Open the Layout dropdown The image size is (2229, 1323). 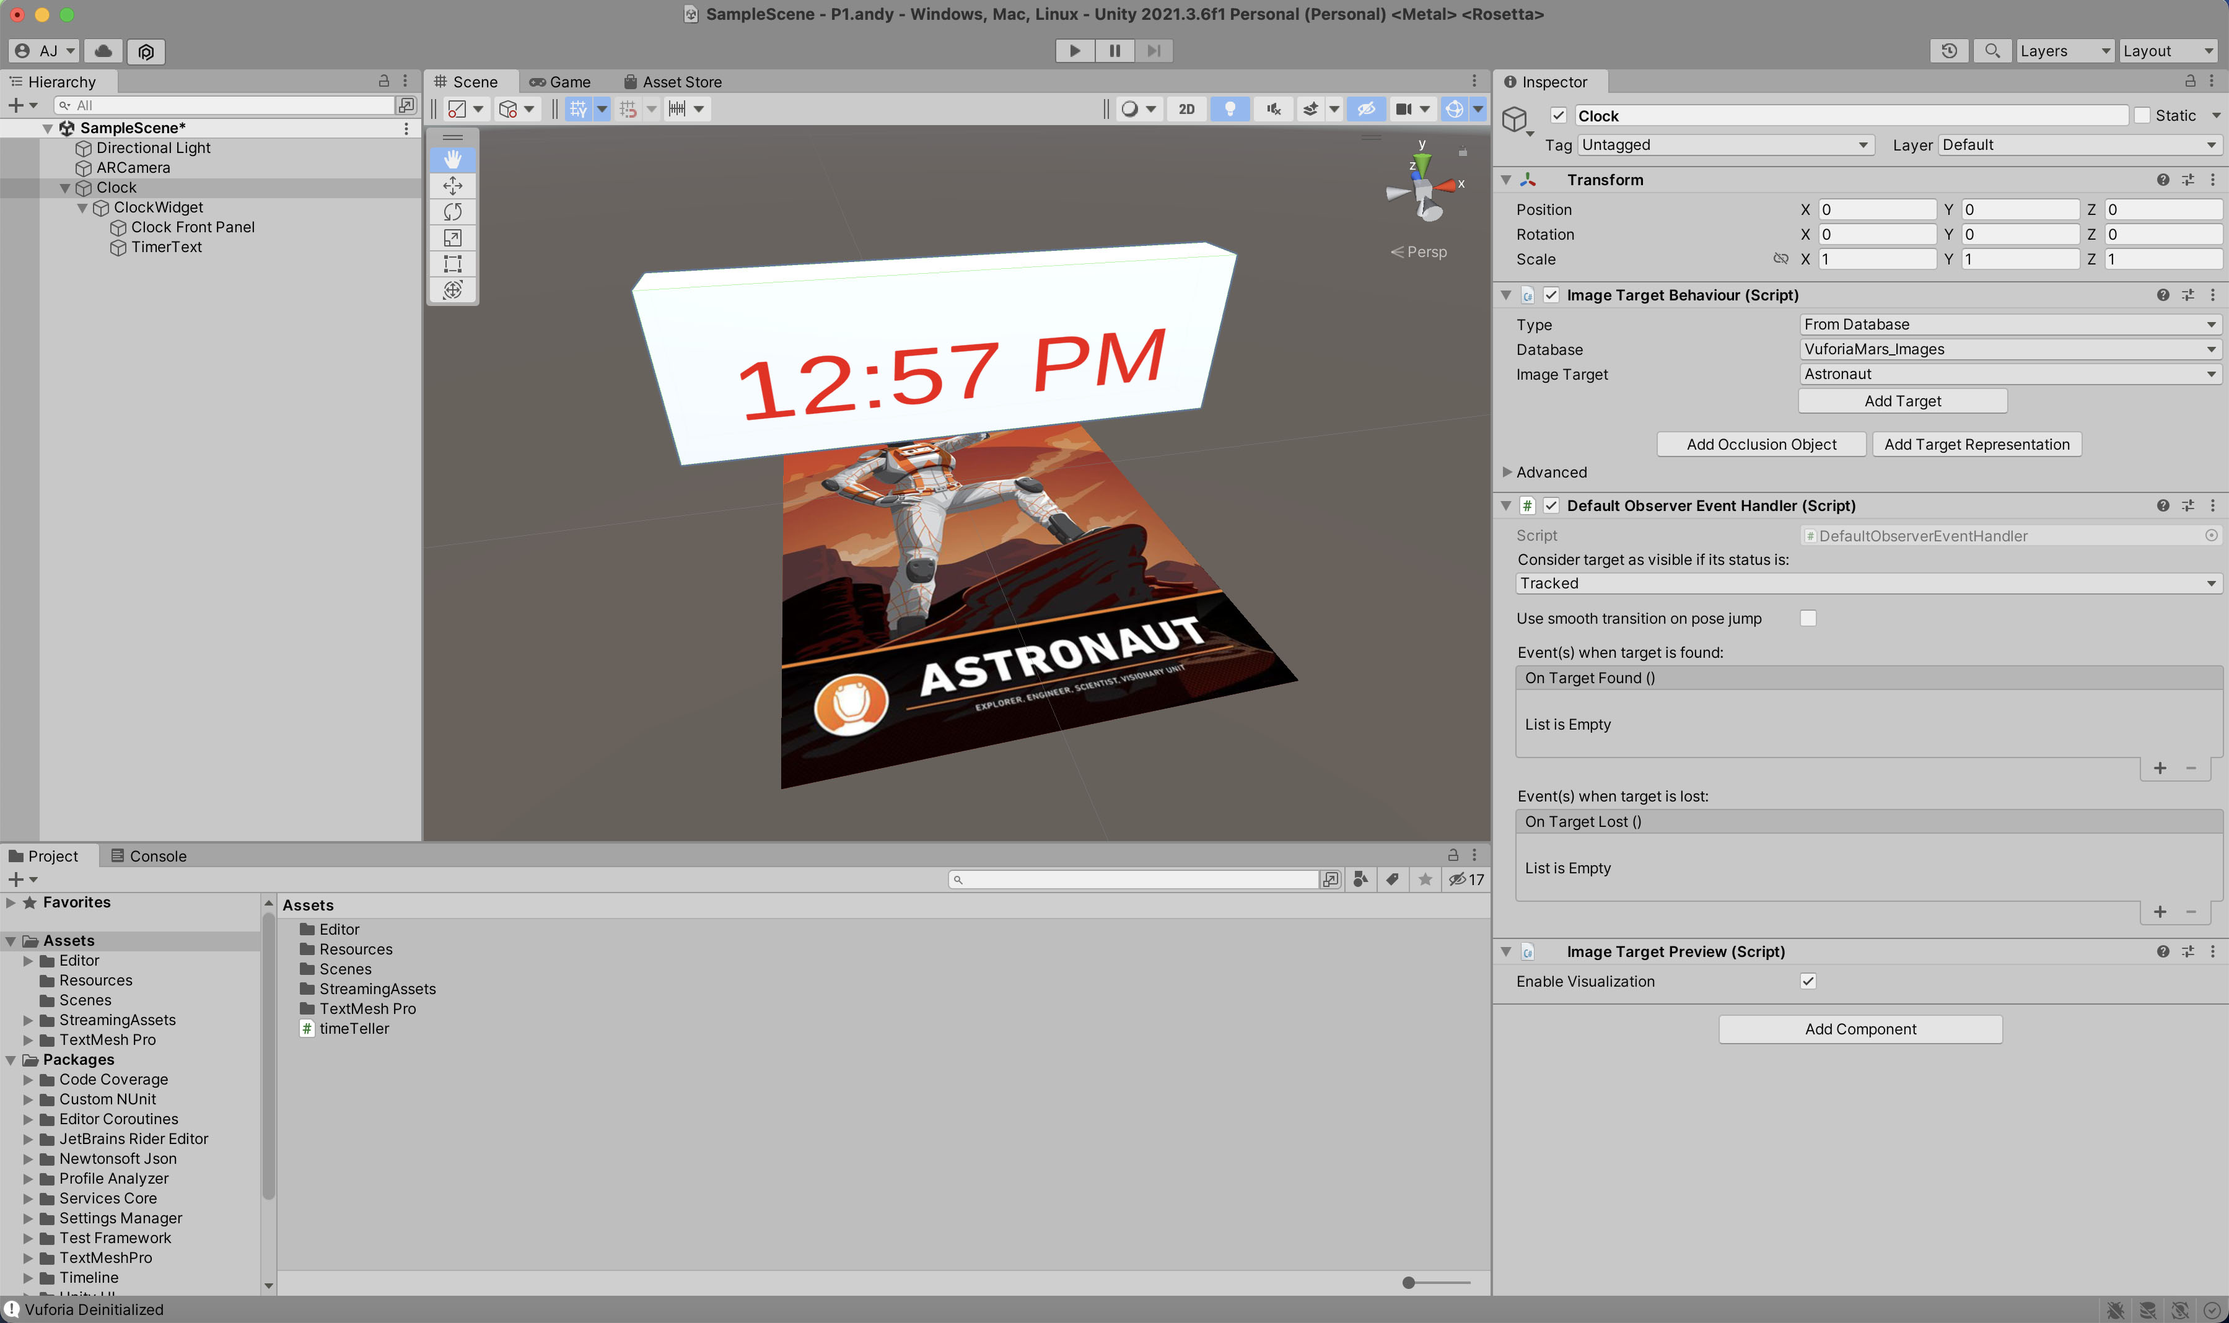pyautogui.click(x=2168, y=51)
